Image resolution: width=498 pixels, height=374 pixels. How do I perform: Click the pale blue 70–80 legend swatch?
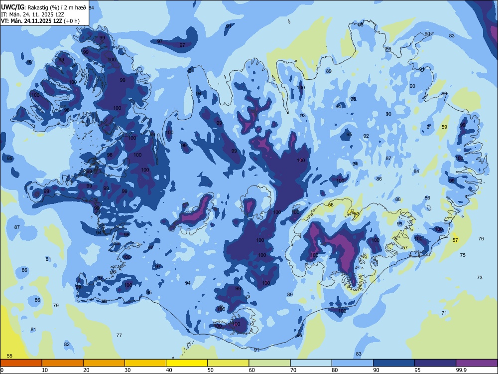click(311, 363)
